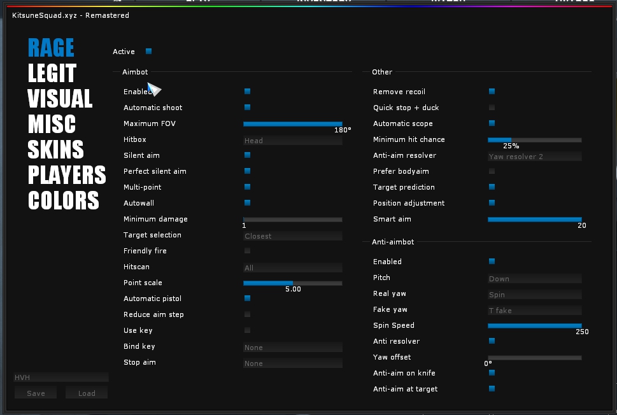Viewport: 617px width, 415px height.
Task: Untick the Anti-aim on knife checkbox
Action: tap(492, 373)
